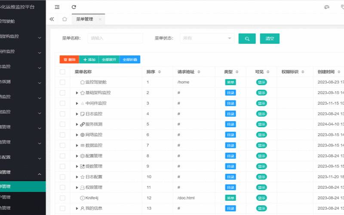The image size is (344, 215).
Task: Open the 菜单状态 dropdown
Action: coord(207,38)
